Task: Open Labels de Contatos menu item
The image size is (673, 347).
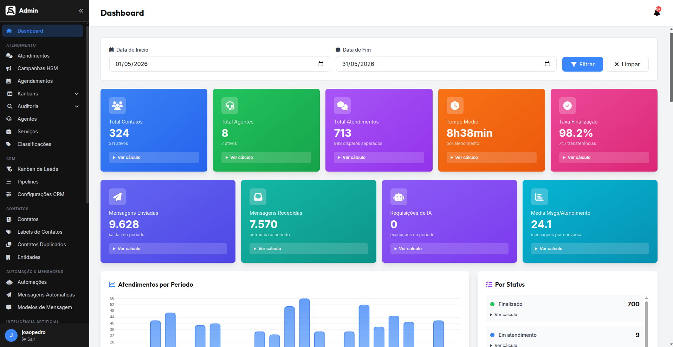Action: click(43, 232)
